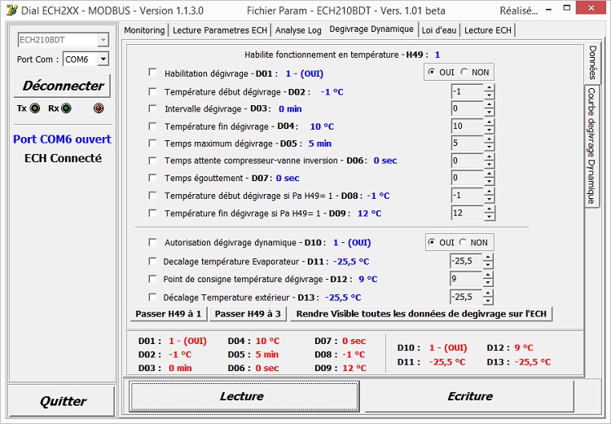Switch to the Monitoring tab
The height and width of the screenshot is (424, 611).
point(145,30)
